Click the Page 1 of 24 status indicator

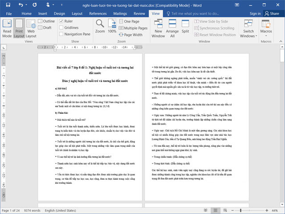coord(11,210)
